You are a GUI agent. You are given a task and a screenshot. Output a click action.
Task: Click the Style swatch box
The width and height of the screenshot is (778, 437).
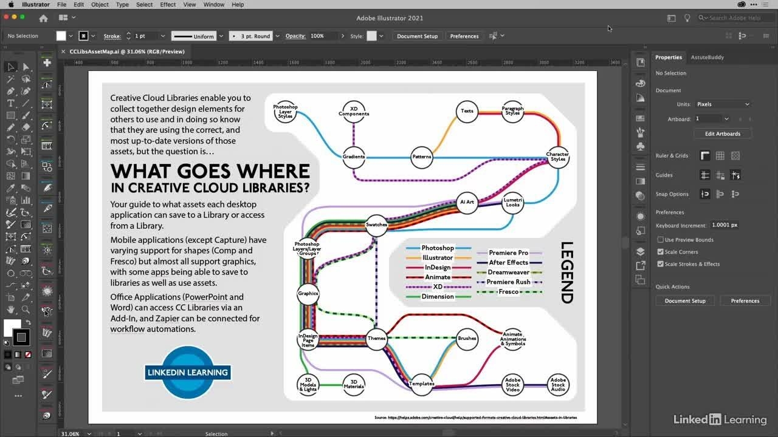371,36
